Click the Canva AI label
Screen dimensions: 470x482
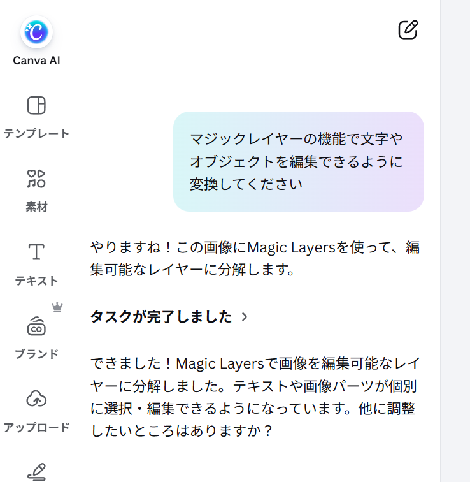36,61
